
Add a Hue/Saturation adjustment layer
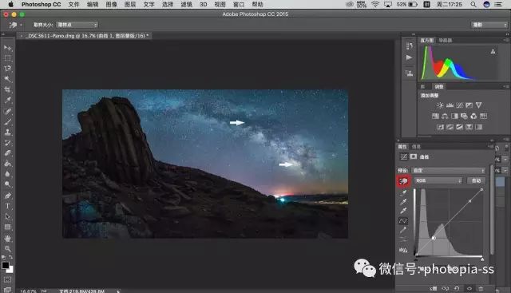pos(435,116)
